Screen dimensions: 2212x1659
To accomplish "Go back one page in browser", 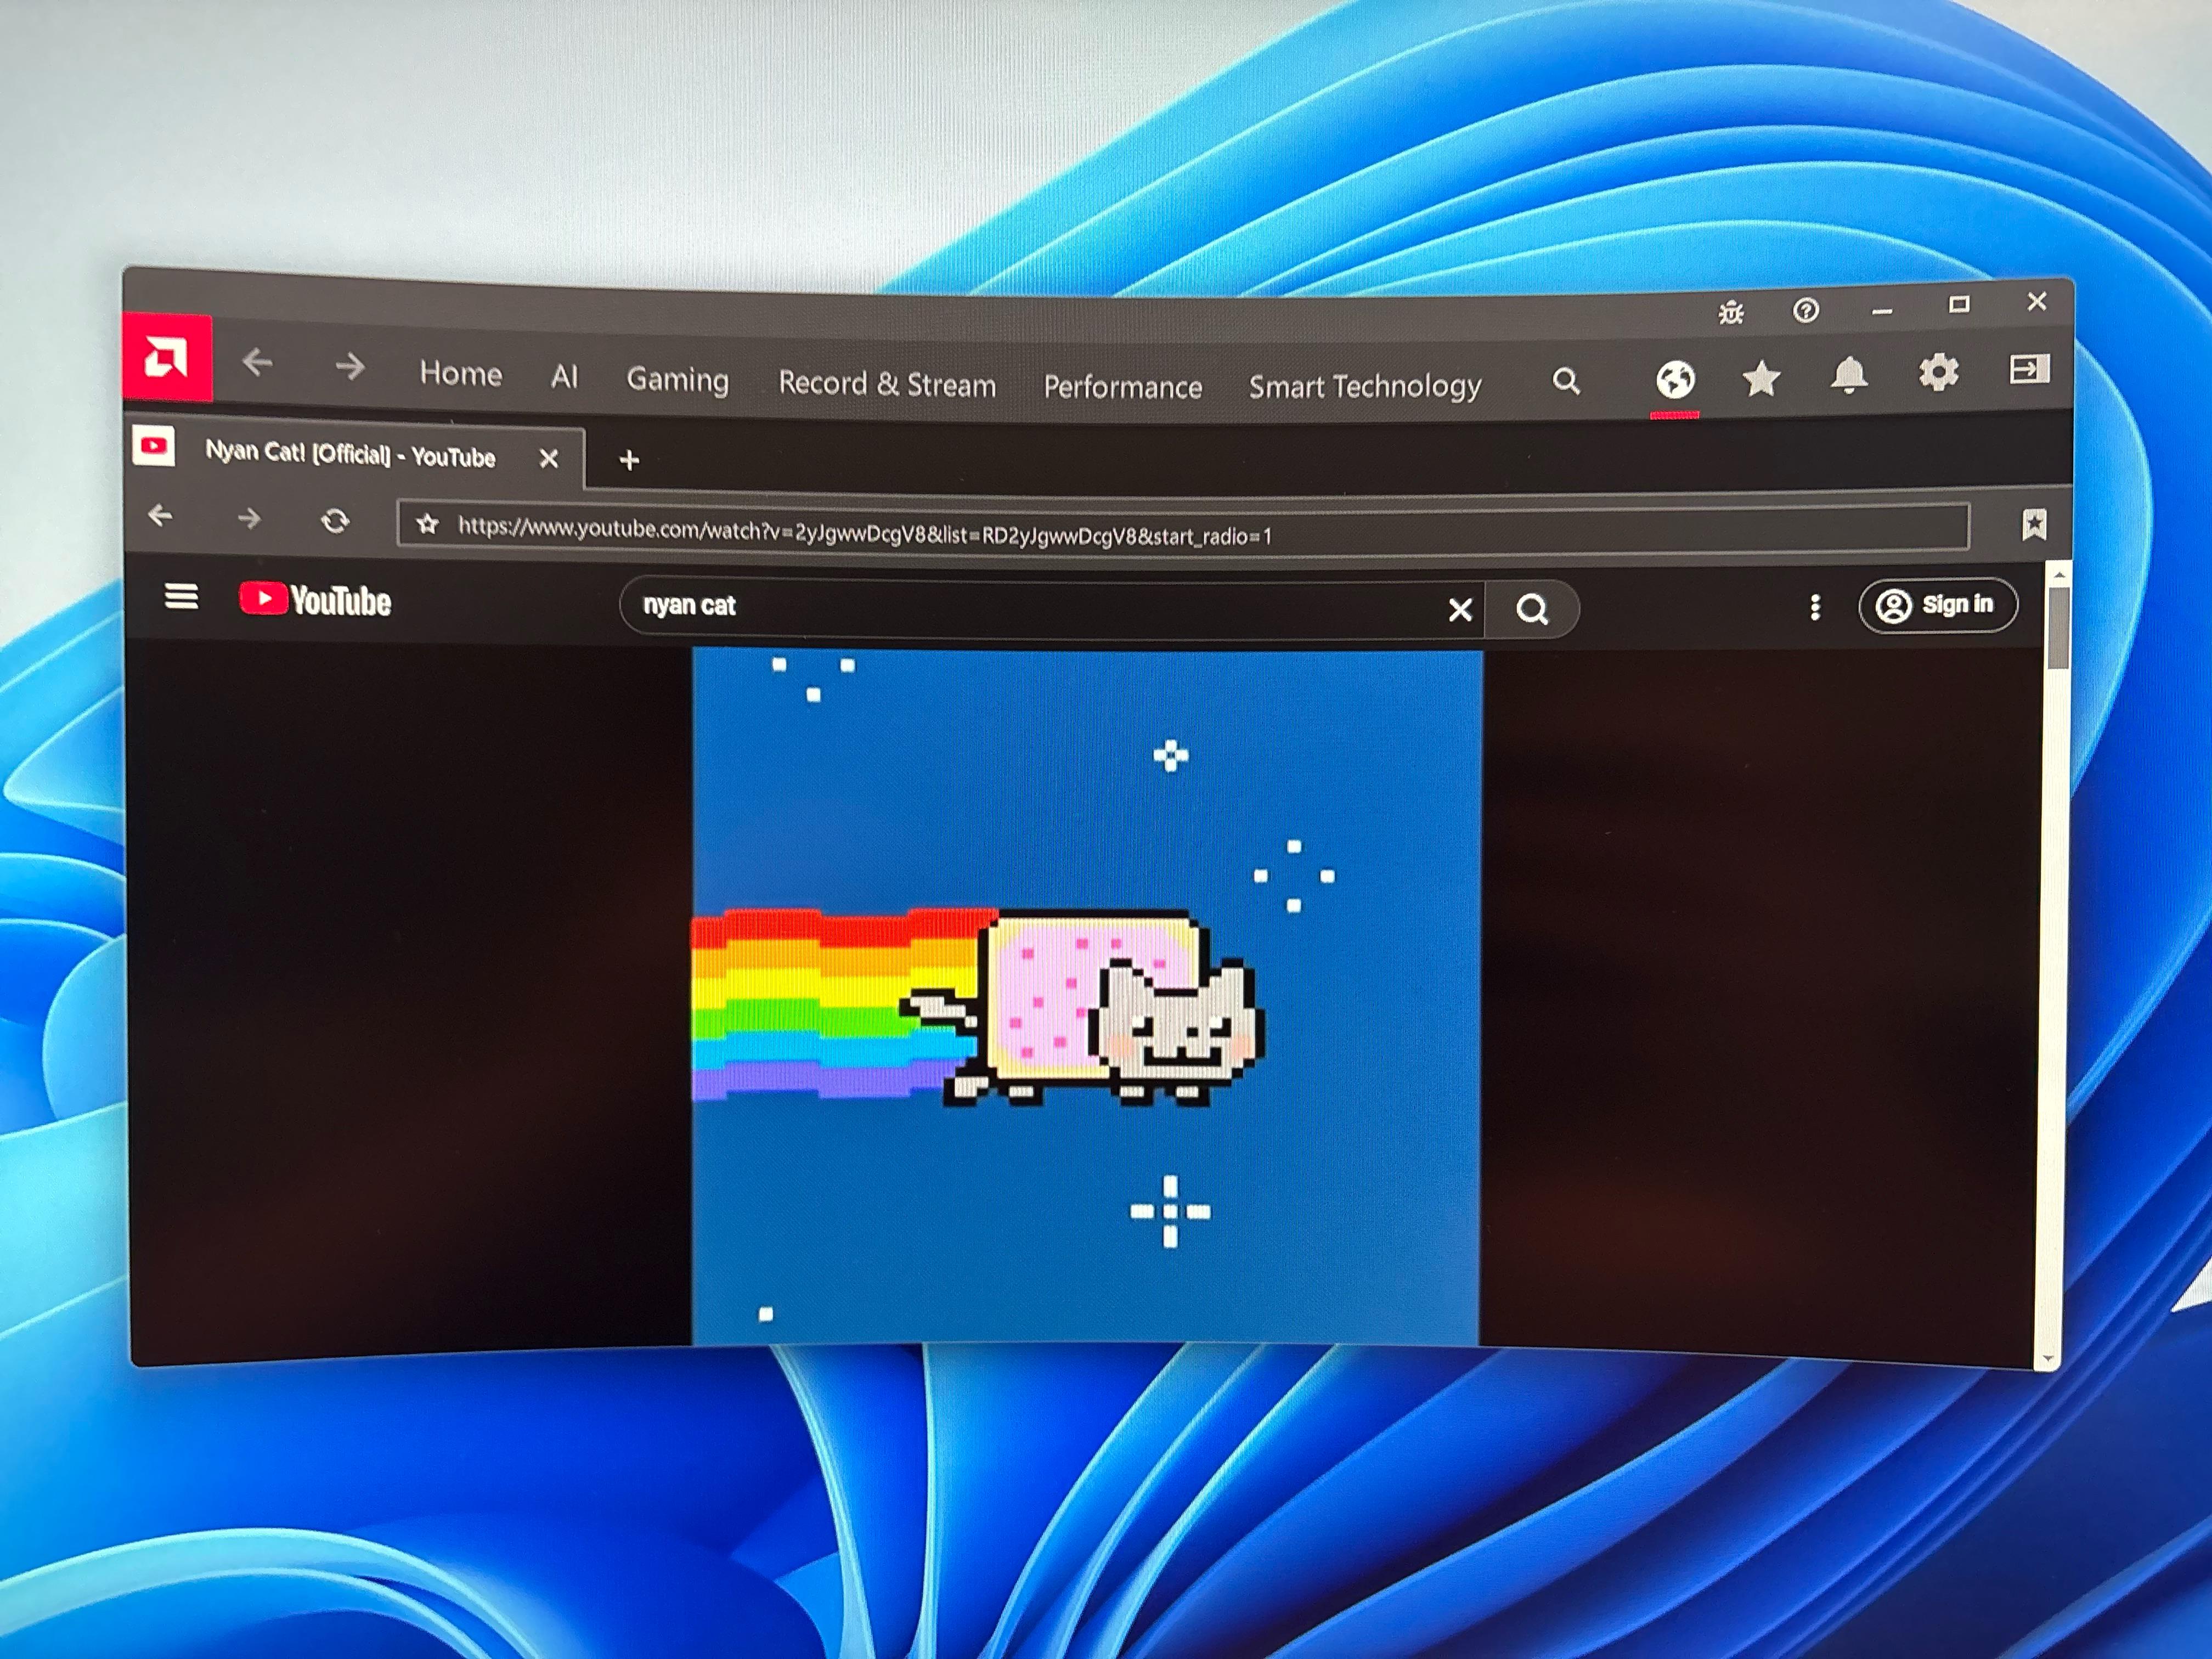I will tap(160, 516).
